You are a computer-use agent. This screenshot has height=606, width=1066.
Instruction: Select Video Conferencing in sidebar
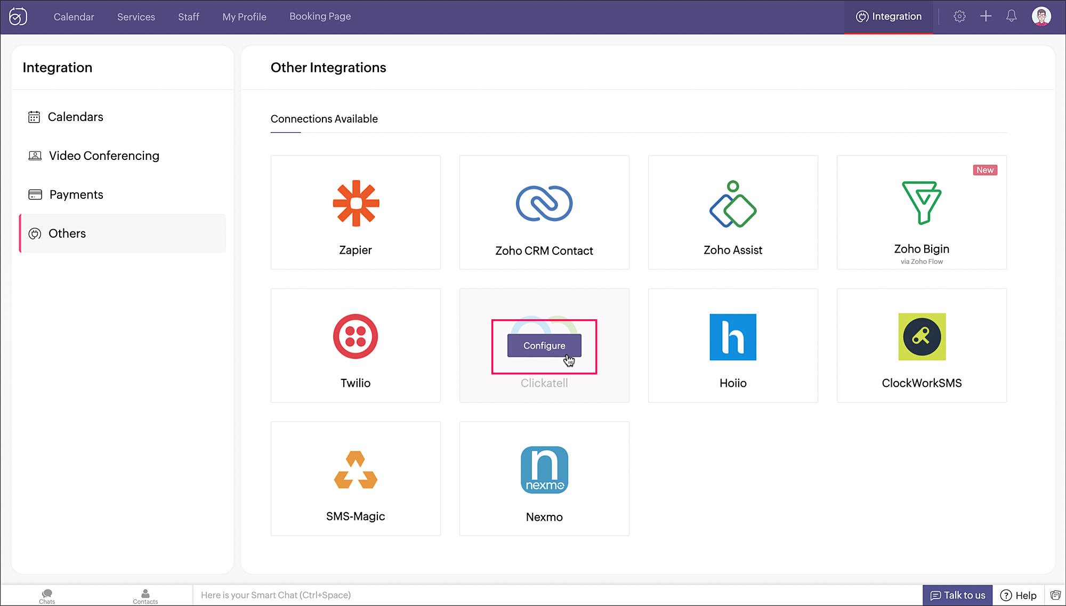123,156
